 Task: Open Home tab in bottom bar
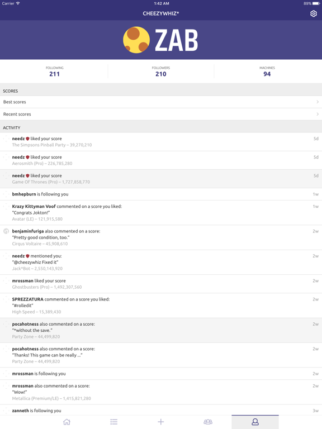tap(67, 422)
